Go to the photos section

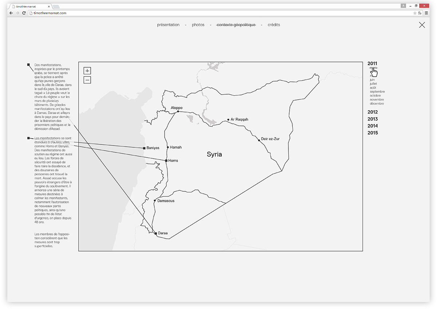(x=198, y=25)
